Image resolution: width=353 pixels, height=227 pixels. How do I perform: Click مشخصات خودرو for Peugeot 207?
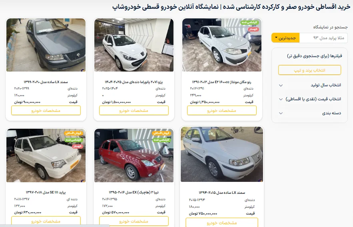coord(134,110)
